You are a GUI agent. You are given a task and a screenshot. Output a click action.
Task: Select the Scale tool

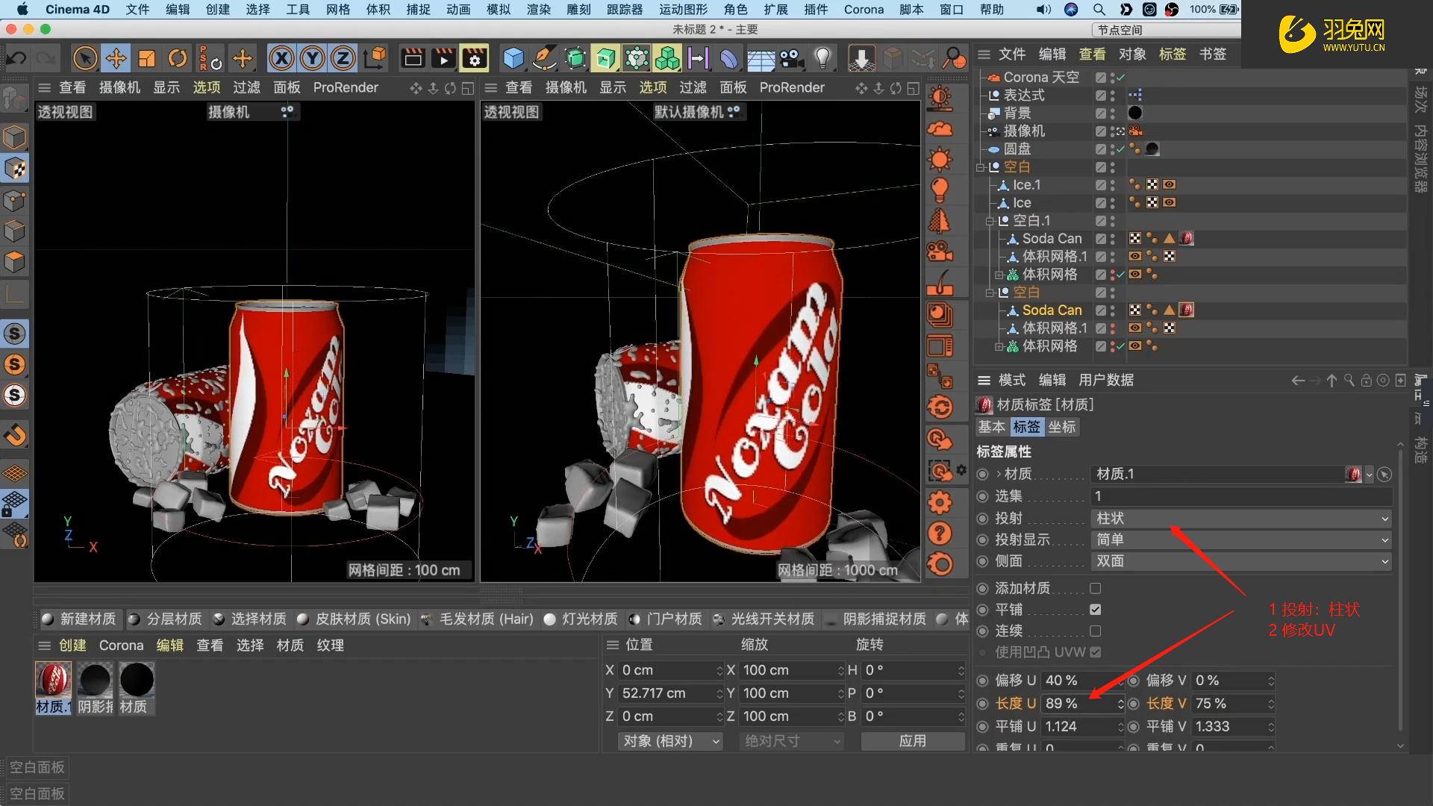146,57
